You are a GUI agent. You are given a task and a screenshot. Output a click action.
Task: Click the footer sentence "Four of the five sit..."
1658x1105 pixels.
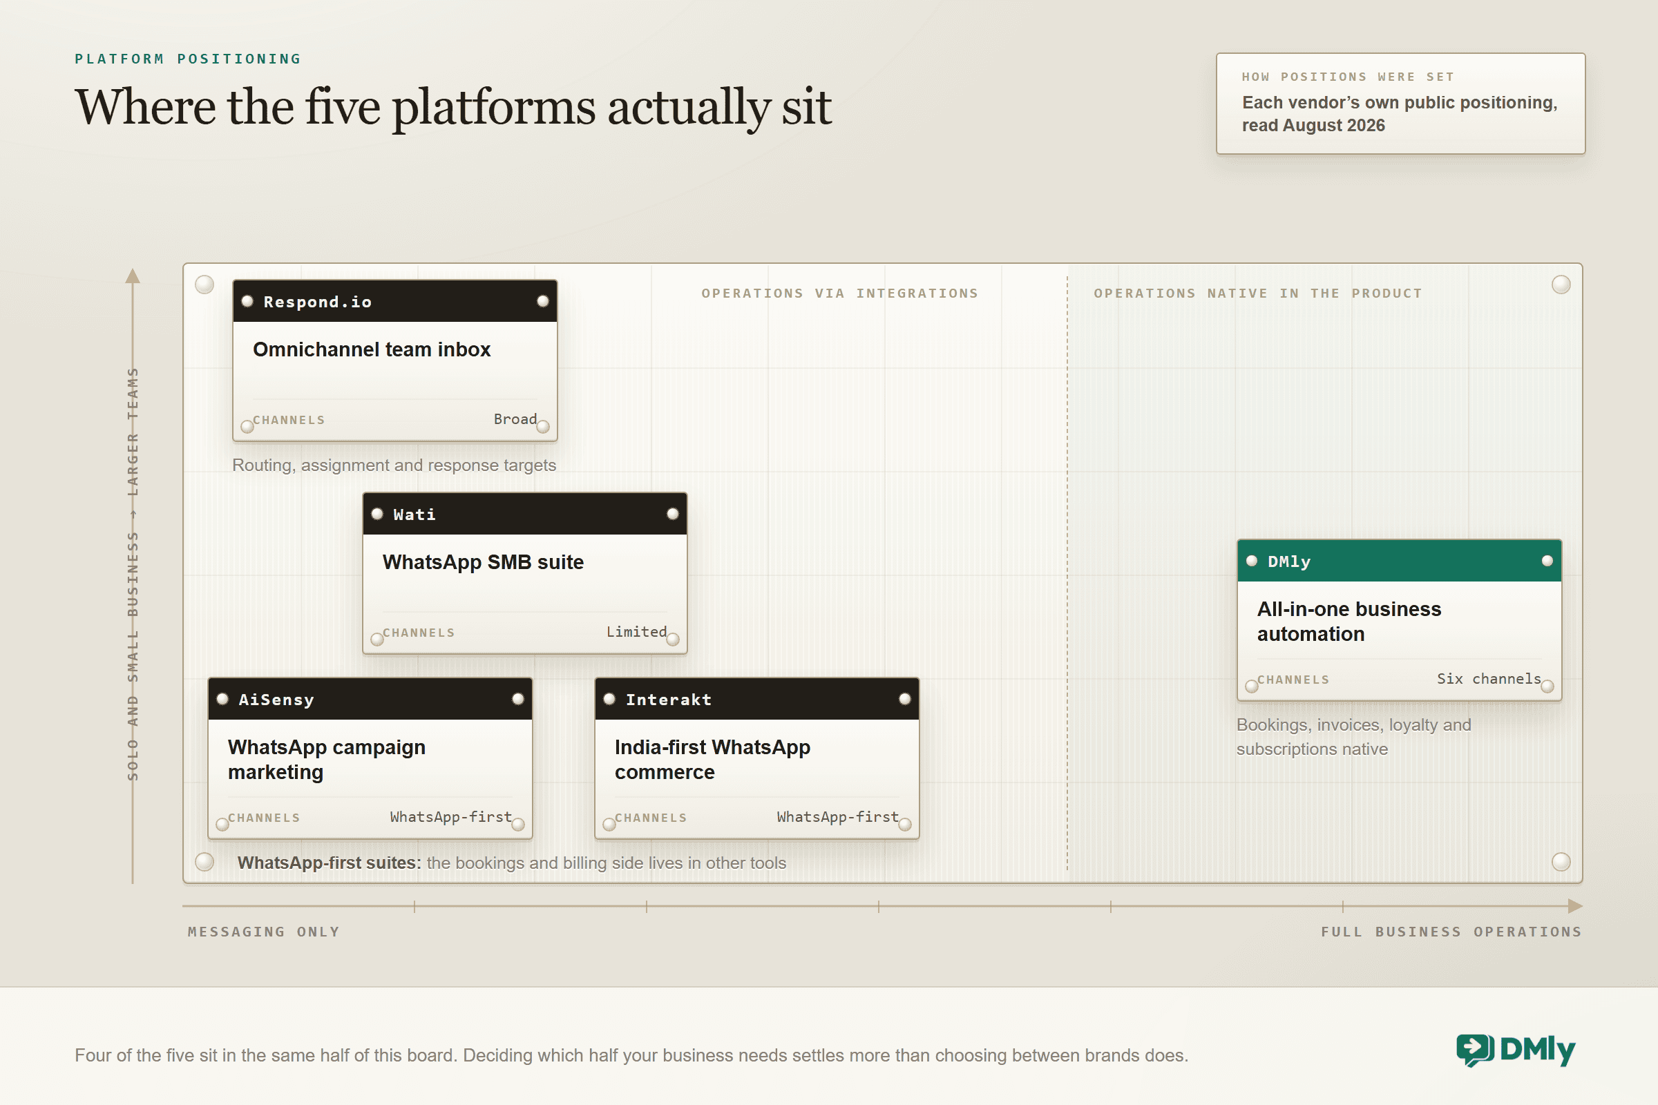(631, 1055)
